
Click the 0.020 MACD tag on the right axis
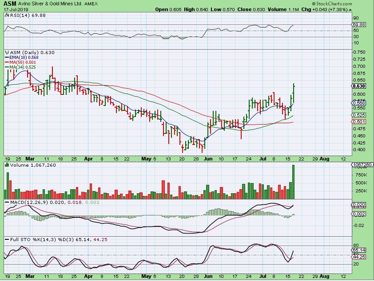click(359, 205)
